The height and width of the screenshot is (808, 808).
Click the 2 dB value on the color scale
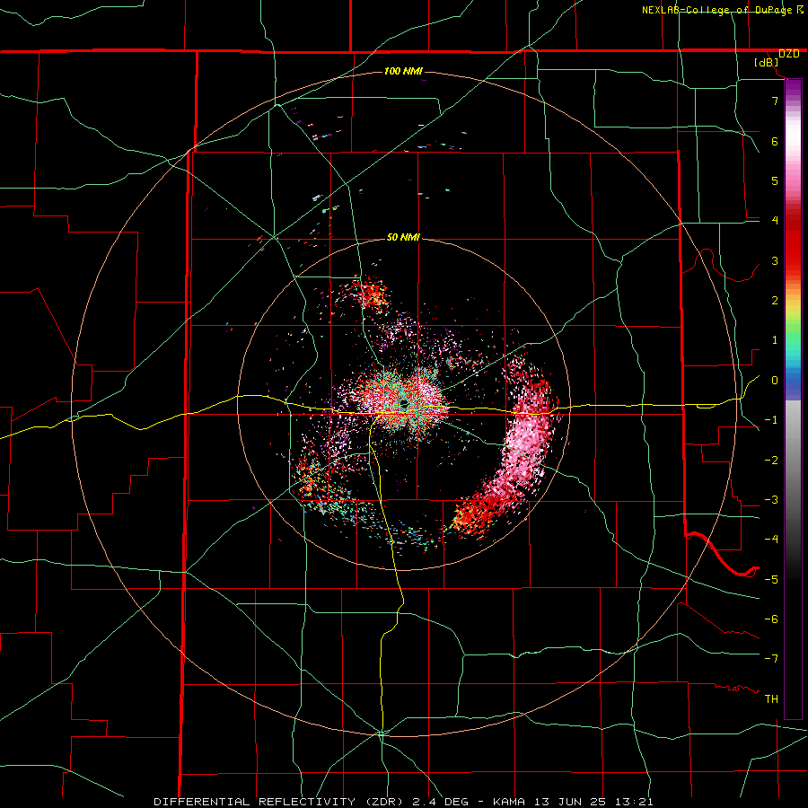point(775,301)
